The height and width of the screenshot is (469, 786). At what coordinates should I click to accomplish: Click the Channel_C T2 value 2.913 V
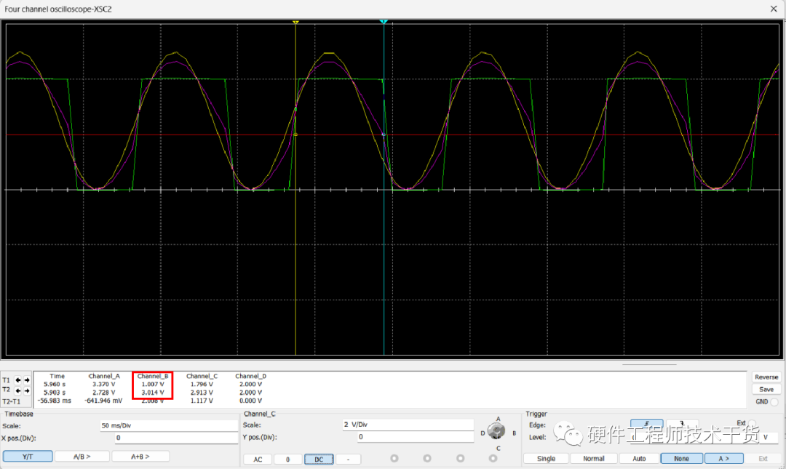[202, 393]
